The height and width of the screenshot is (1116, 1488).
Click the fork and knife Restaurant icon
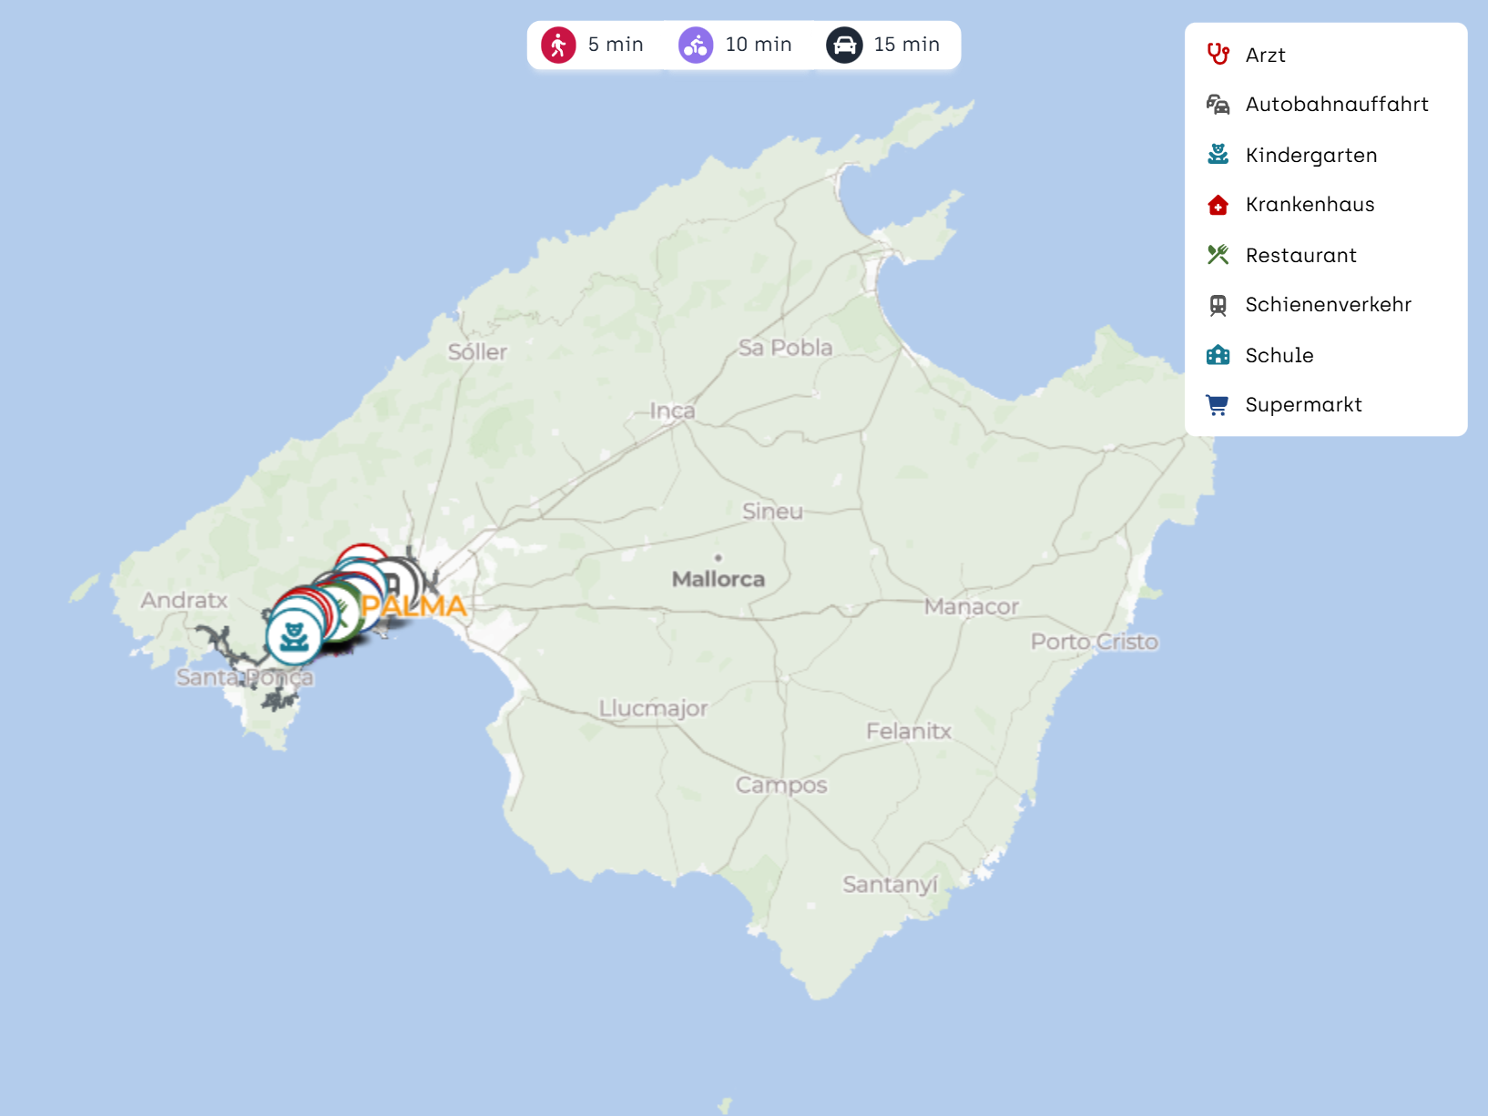pyautogui.click(x=1218, y=255)
